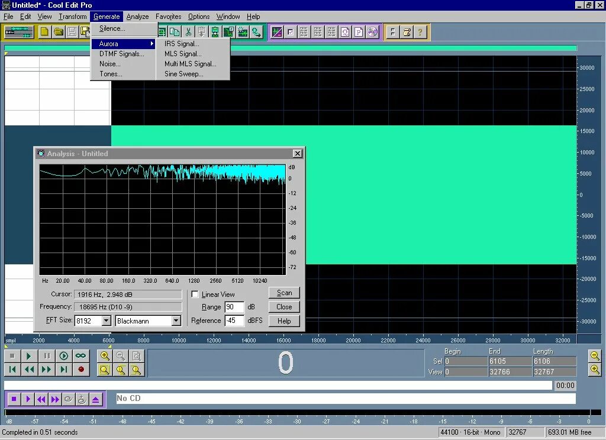Switch to multitrack view waveform icon
This screenshot has width=606, height=440.
18,32
